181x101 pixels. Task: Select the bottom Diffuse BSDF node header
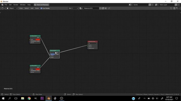pyautogui.click(x=35, y=66)
